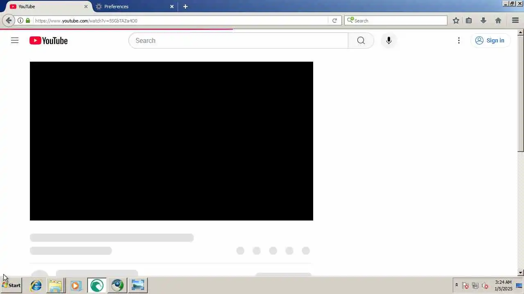Open the second browser taskbar icon
The image size is (524, 294).
pos(117,285)
